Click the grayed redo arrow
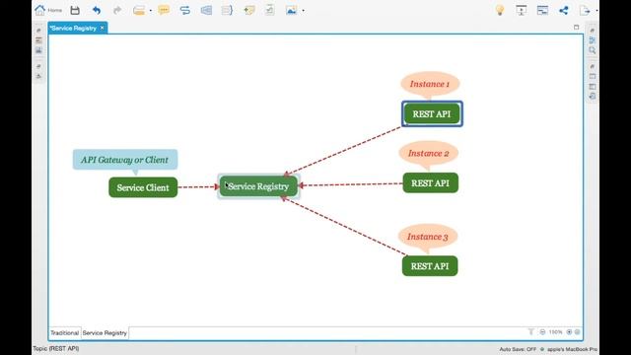 [x=117, y=10]
